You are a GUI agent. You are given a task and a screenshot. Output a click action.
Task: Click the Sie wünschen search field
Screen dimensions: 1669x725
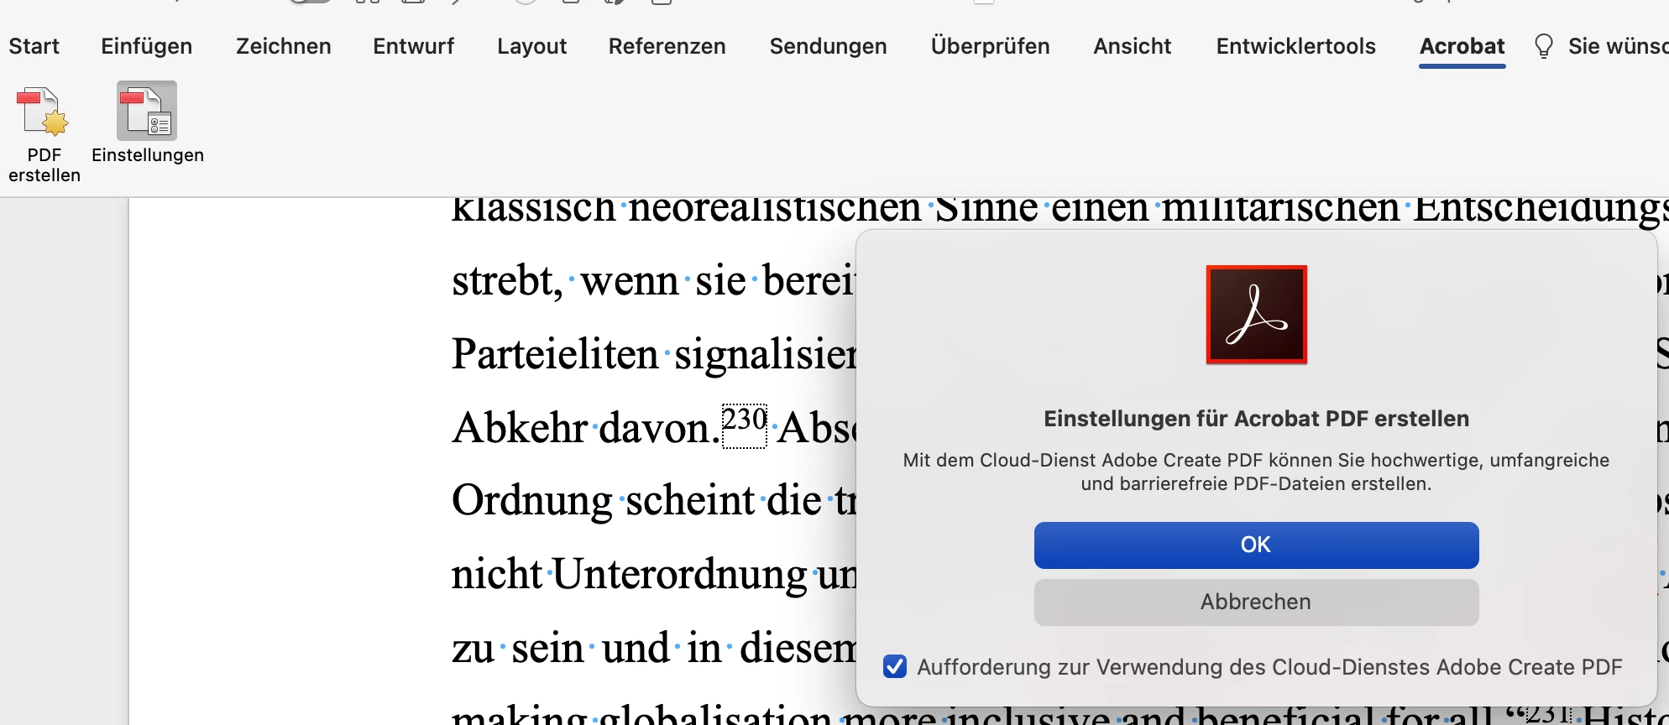[x=1617, y=46]
